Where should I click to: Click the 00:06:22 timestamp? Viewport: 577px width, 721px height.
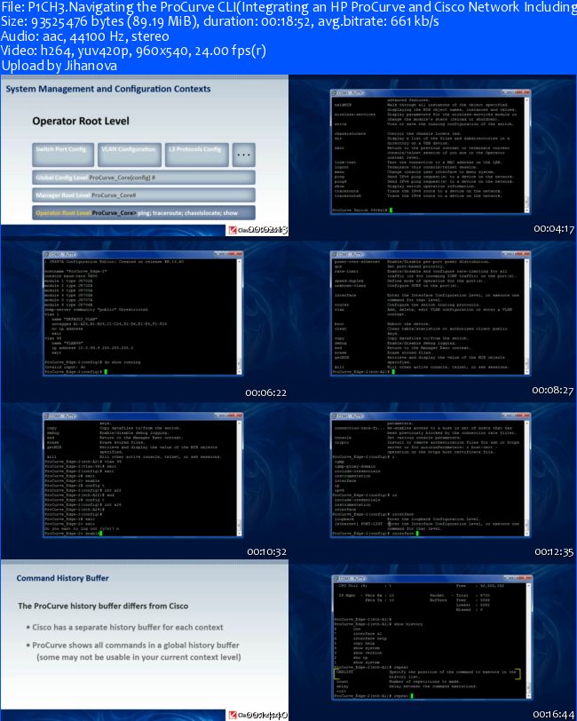[265, 392]
